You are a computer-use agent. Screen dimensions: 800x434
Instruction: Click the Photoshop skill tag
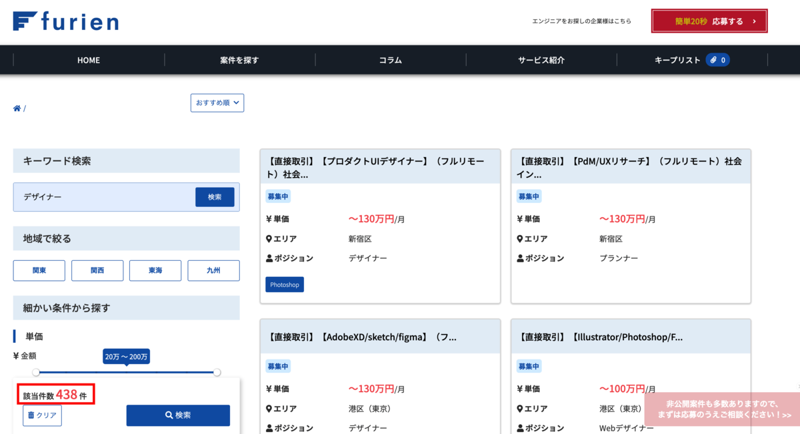click(285, 284)
